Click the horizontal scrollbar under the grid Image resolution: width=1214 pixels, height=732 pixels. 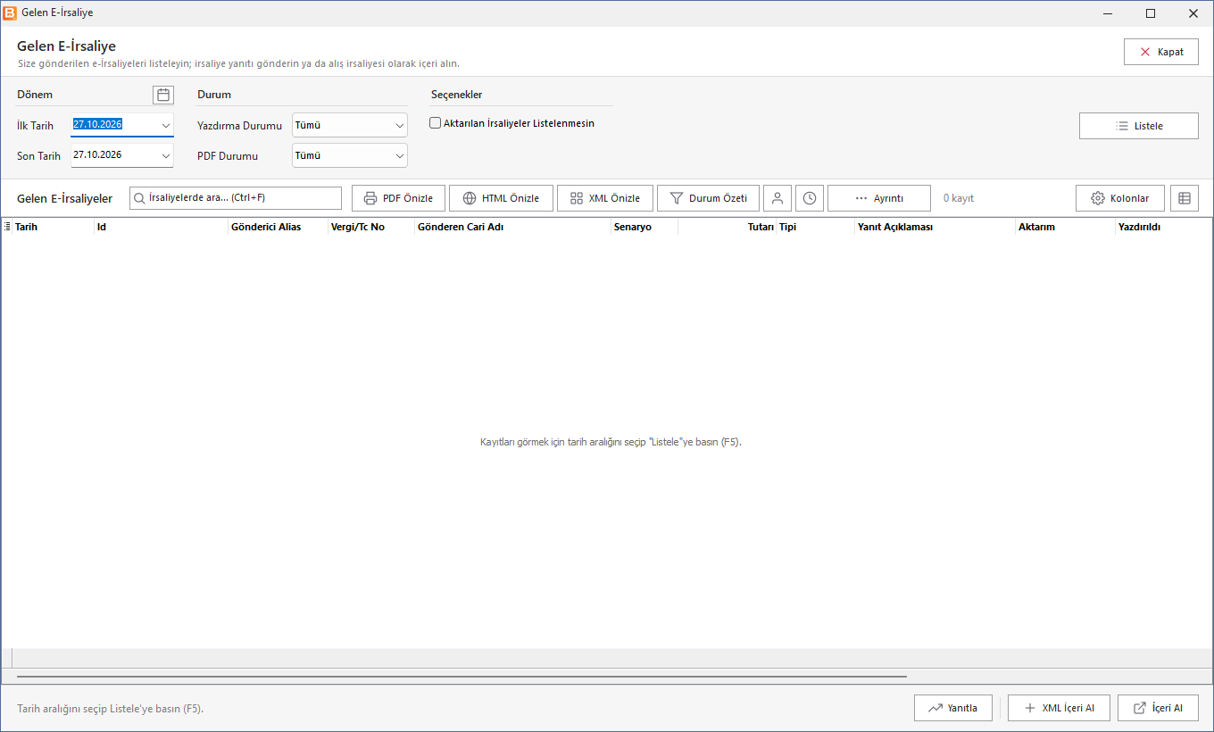point(461,678)
